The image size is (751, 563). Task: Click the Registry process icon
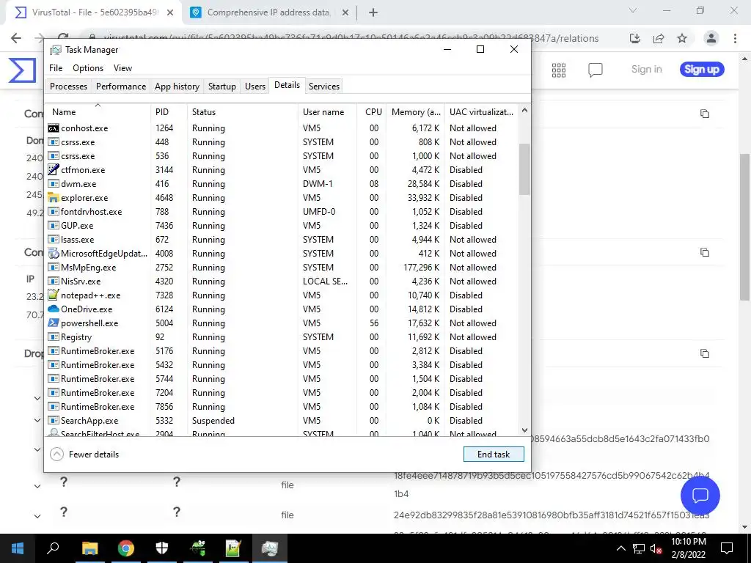(x=54, y=337)
